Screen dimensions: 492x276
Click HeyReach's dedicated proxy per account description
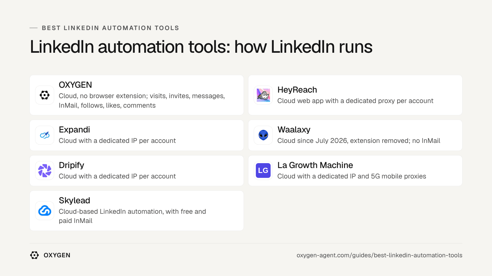[355, 101]
